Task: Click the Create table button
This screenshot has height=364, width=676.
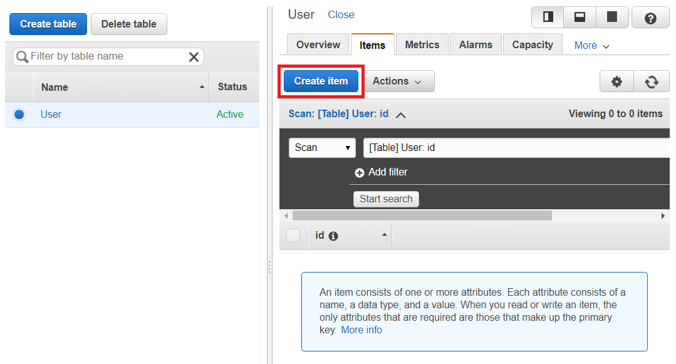Action: pos(48,24)
